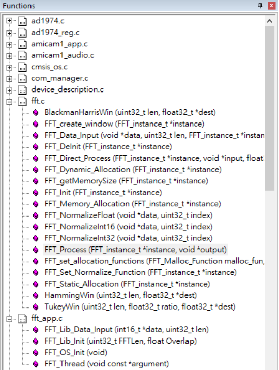This screenshot has width=279, height=370.
Task: Select FFT_NormalizeInt16 function entry text
Action: [129, 227]
